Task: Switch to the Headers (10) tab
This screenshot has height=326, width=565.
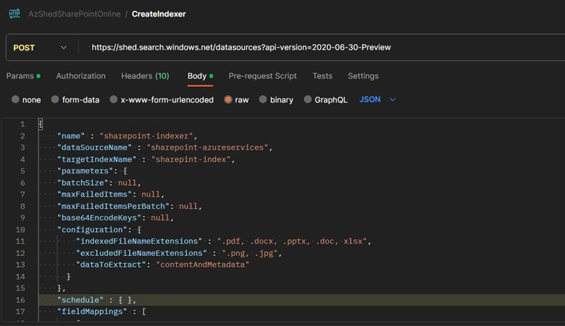Action: 145,76
